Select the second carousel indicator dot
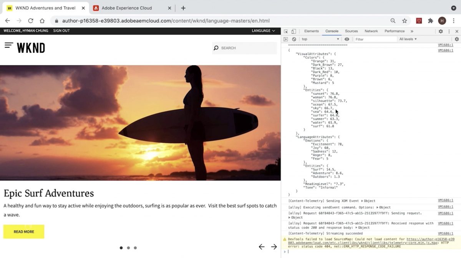Screen dimensions: 461x258 tap(128, 248)
